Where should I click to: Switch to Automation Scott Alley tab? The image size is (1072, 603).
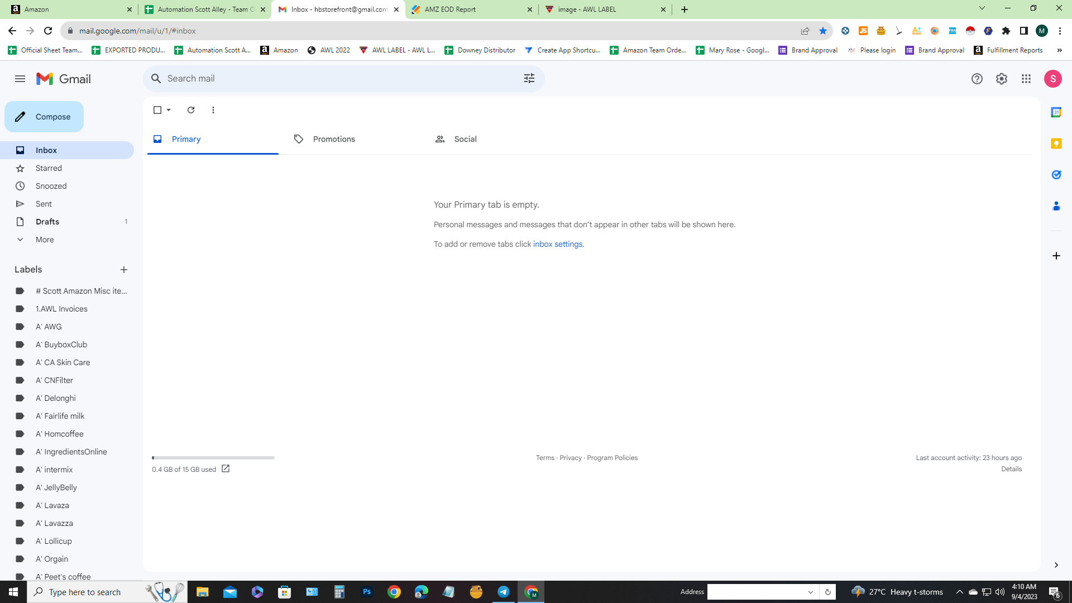click(204, 9)
